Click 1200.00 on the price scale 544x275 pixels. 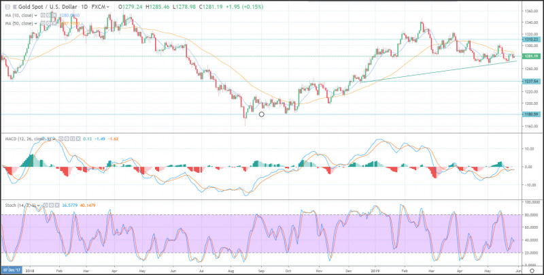click(x=531, y=103)
